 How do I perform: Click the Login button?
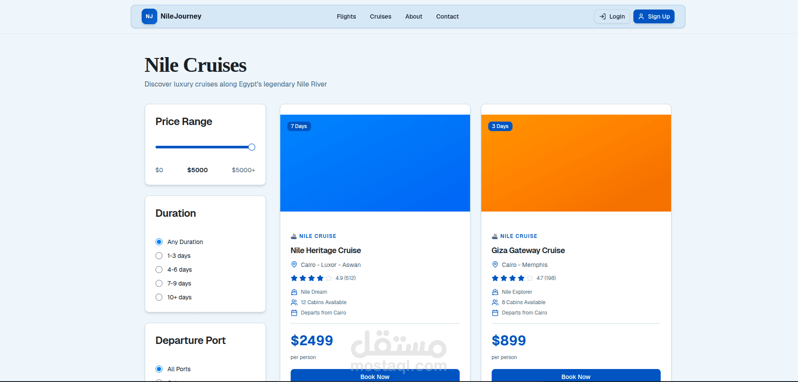click(x=612, y=16)
